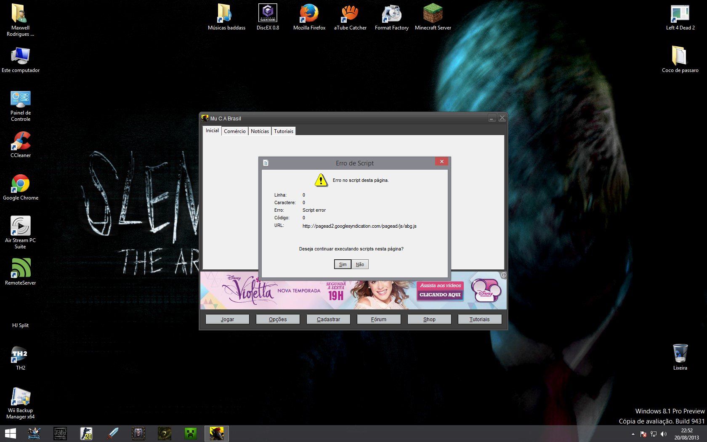Switch to the Comércio tab
Viewport: 707px width, 442px height.
[x=234, y=131]
